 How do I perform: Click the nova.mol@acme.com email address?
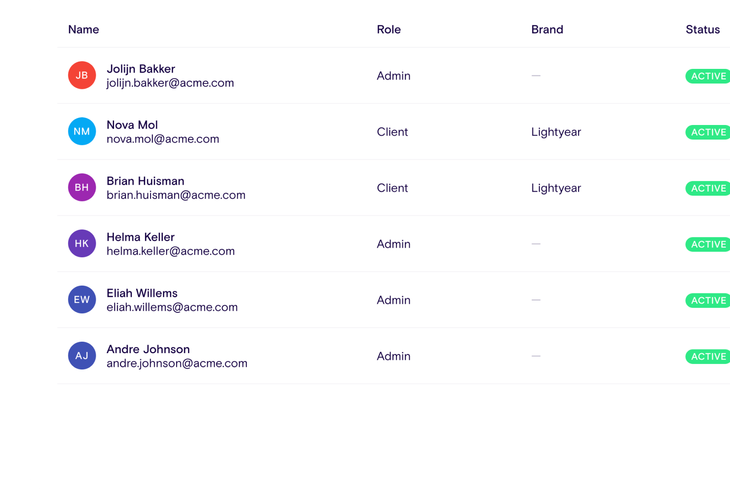[x=163, y=139]
